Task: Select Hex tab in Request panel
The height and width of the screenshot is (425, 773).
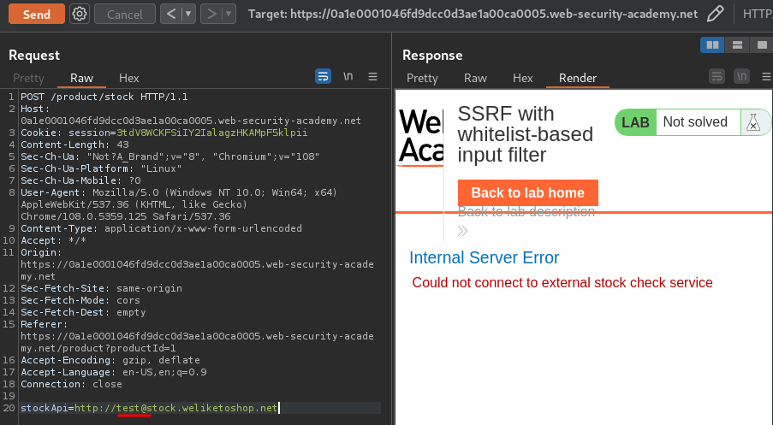Action: point(128,78)
